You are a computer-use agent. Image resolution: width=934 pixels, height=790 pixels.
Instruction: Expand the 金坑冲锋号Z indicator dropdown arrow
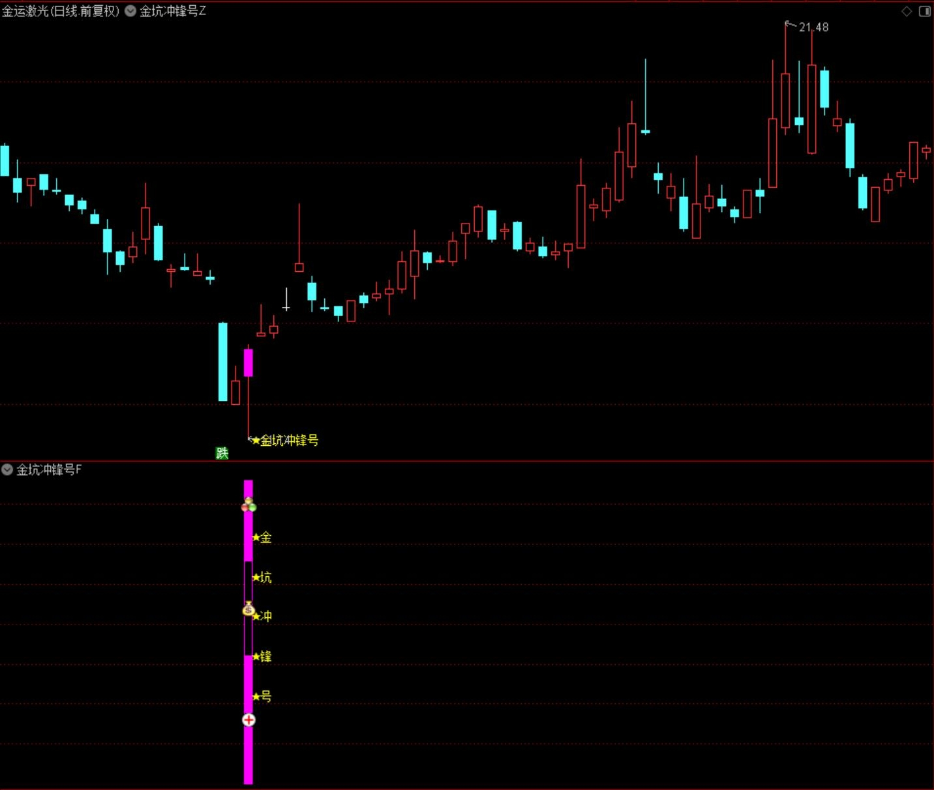[130, 11]
